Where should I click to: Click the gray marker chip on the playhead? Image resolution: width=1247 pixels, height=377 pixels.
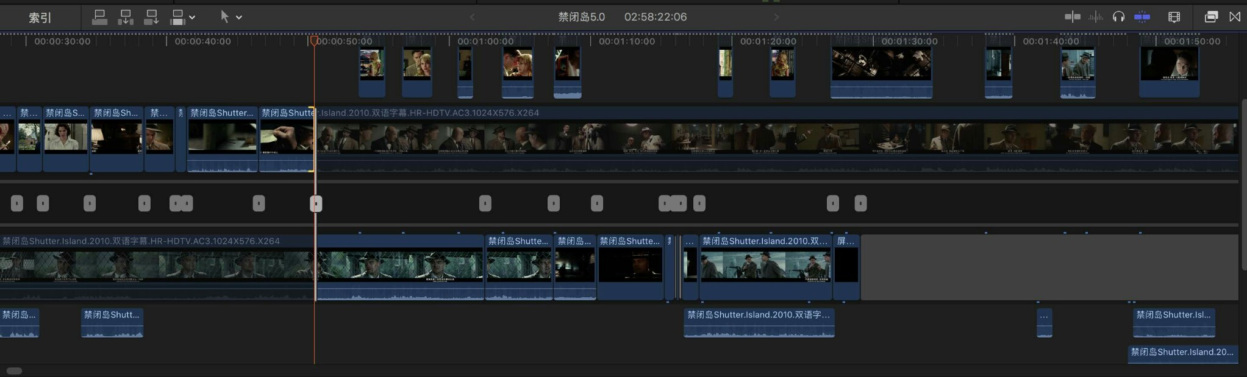tap(316, 203)
